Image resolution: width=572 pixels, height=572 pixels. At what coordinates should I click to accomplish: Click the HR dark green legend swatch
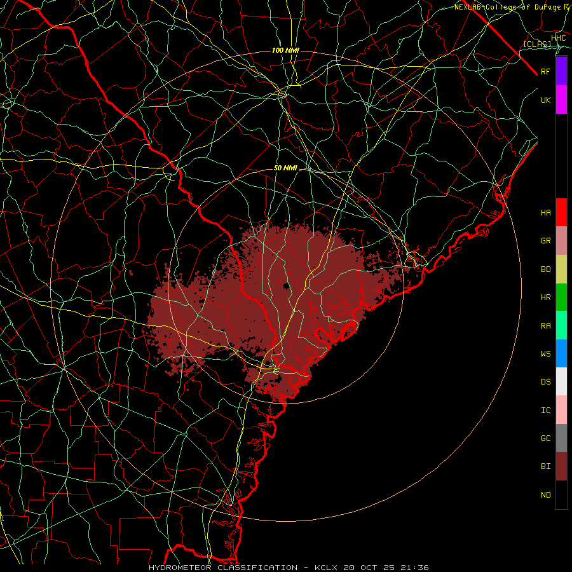[x=561, y=297]
